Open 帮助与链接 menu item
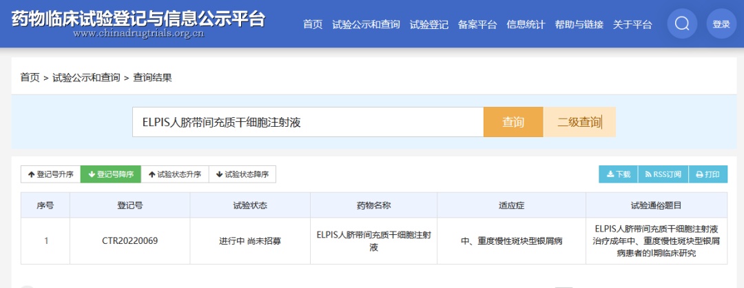744x288 pixels. pyautogui.click(x=579, y=25)
